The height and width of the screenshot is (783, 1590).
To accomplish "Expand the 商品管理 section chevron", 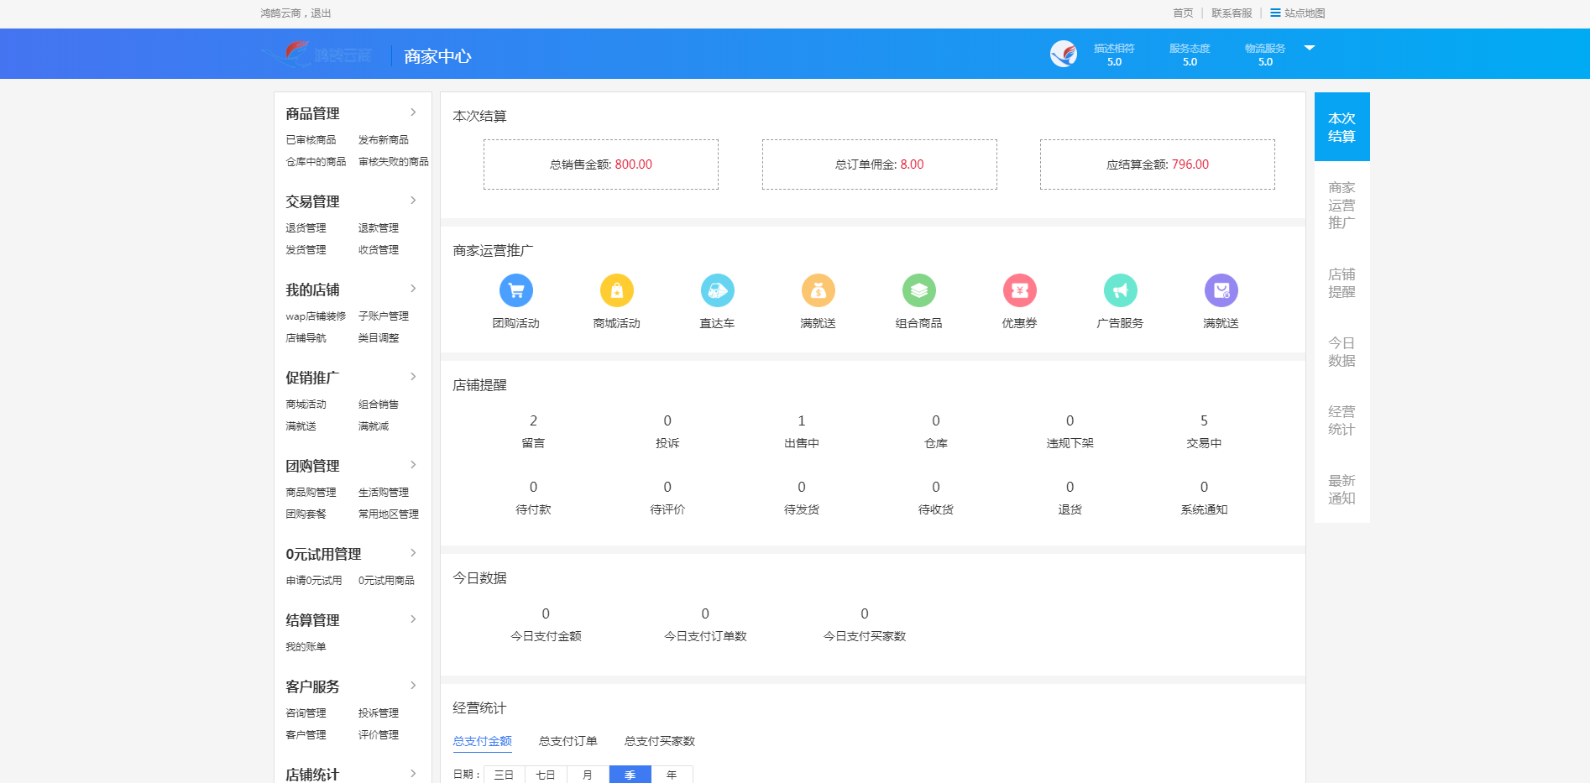I will coord(413,112).
